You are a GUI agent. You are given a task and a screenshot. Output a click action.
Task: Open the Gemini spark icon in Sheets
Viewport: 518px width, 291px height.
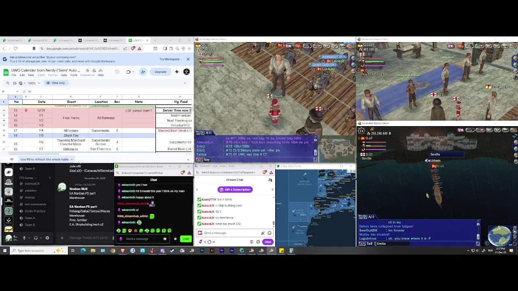(x=177, y=72)
